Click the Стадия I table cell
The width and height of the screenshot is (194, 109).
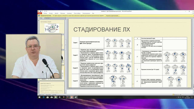[x=75, y=43]
